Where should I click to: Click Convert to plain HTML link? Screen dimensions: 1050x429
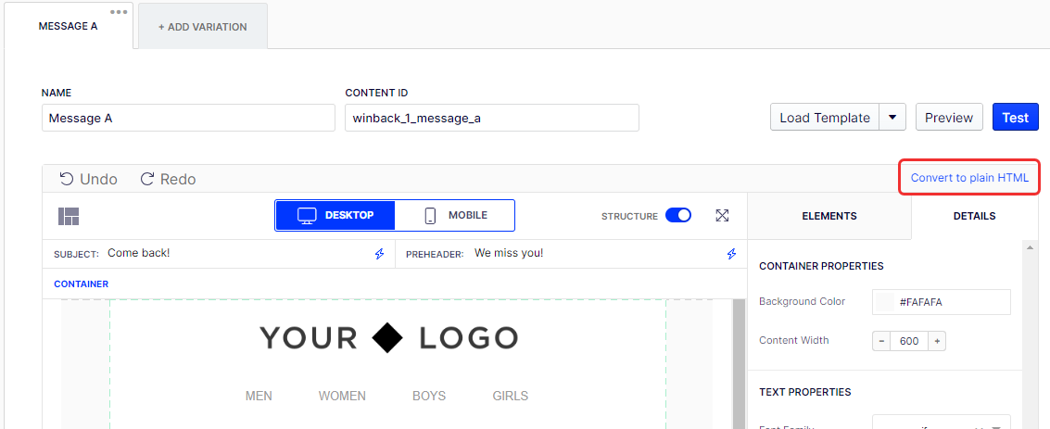(969, 178)
